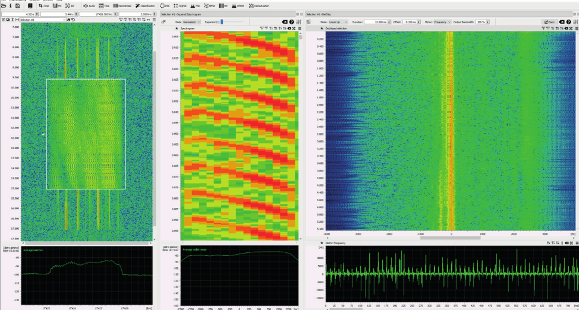Expand the Selection #1 dropdown
The height and width of the screenshot is (310, 579).
coord(42,20)
